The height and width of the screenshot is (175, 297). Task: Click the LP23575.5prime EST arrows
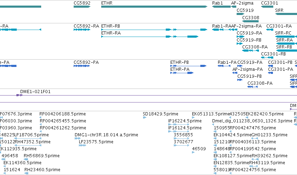point(82,145)
